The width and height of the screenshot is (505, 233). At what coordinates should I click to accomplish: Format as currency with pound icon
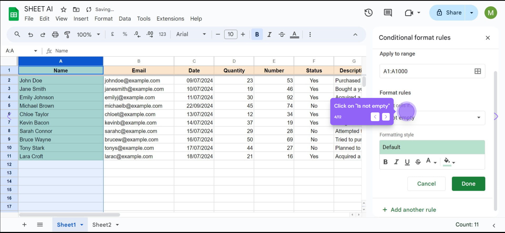click(112, 34)
